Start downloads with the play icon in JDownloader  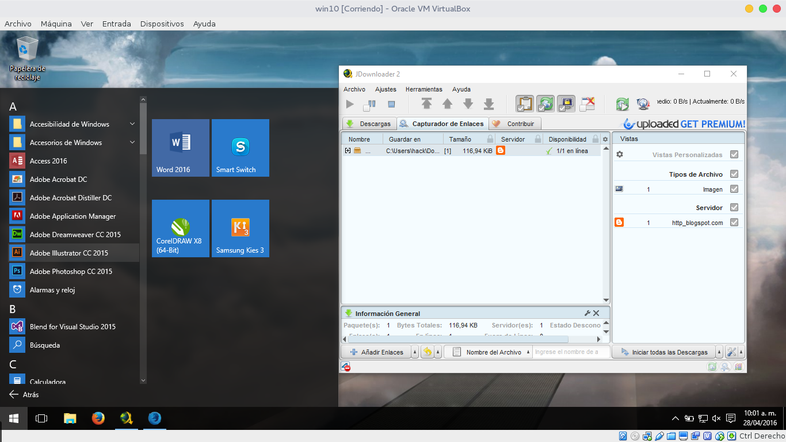(x=350, y=104)
